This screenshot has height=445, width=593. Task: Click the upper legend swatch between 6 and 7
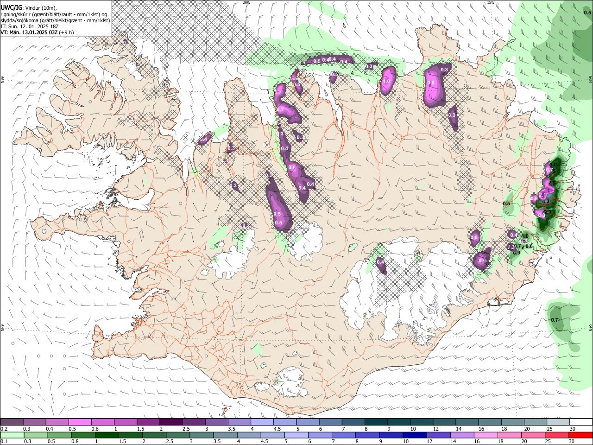330,422
